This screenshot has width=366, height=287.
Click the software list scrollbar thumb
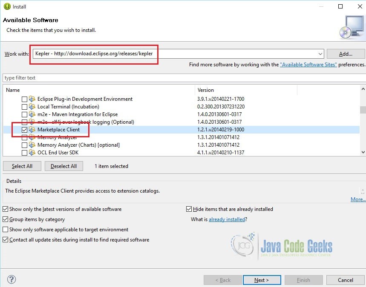[363, 110]
